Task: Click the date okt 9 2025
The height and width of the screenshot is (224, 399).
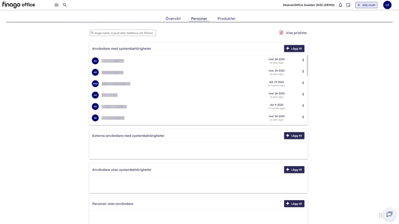Action: (276, 105)
